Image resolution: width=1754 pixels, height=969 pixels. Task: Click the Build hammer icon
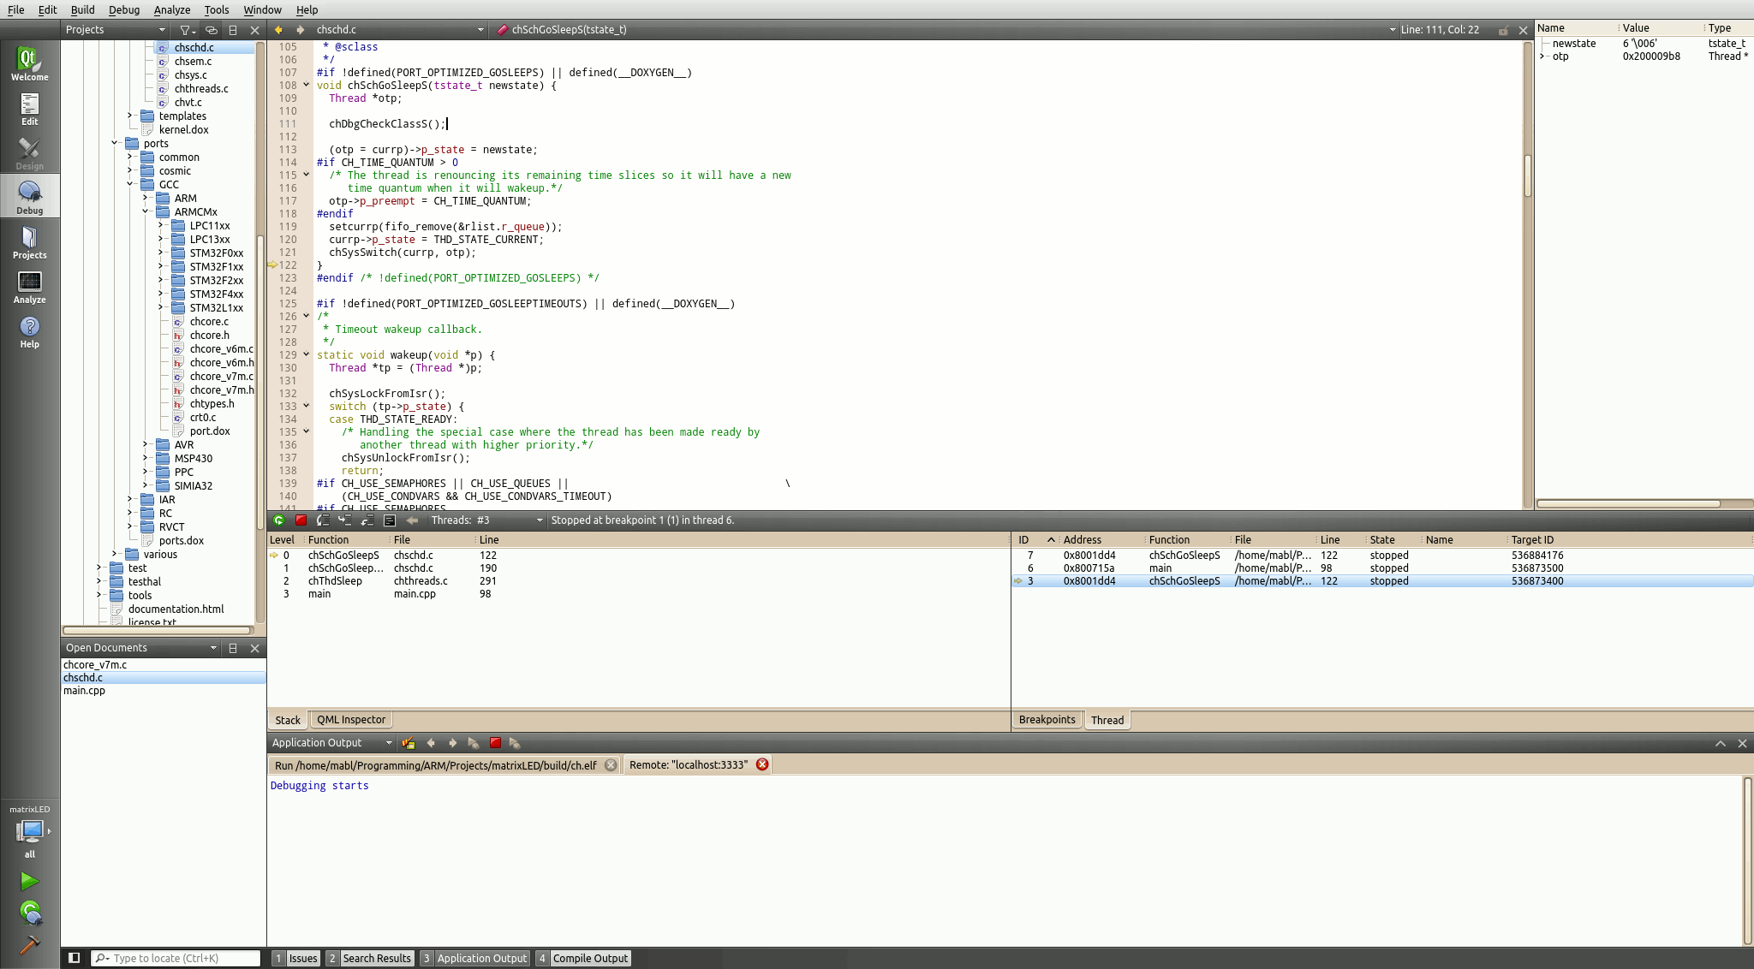click(x=29, y=944)
